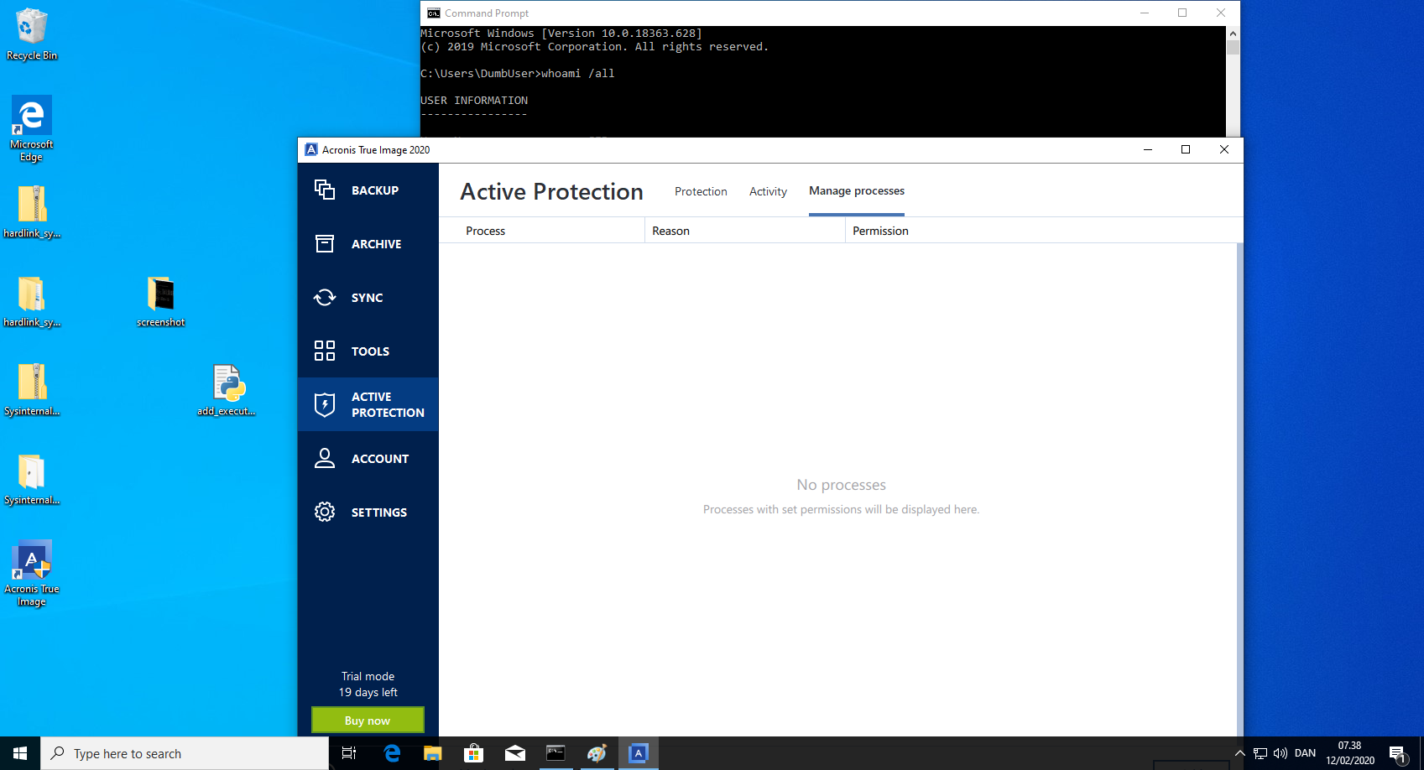Sort by the Reason column header
Viewport: 1424px width, 770px height.
pos(670,231)
